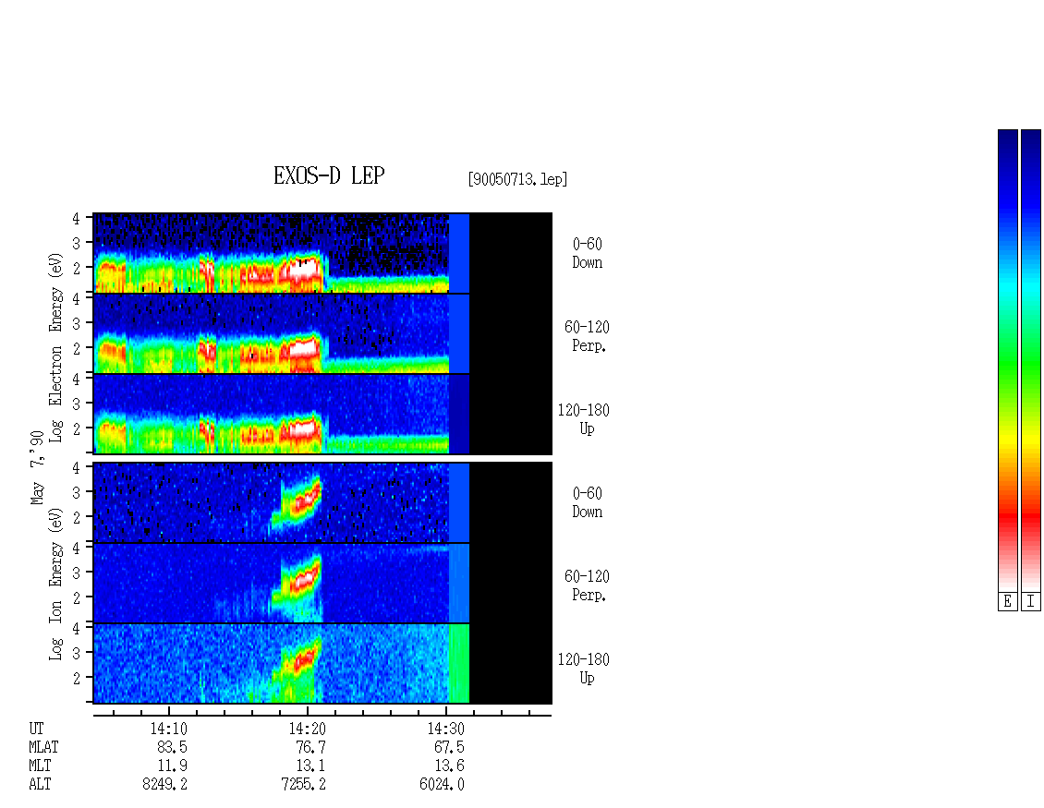Click the 14:20 UT time tick label
1044x808 pixels.
click(307, 729)
